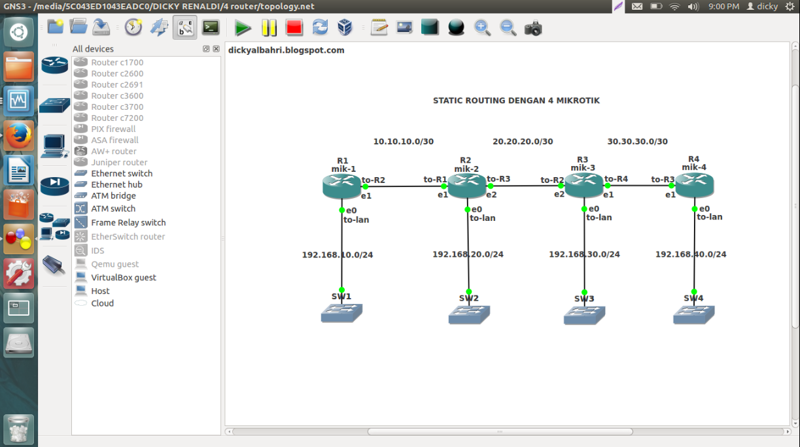Expand the routers flyout in the left sidebar
Viewport: 800px width, 447px height.
[54, 66]
